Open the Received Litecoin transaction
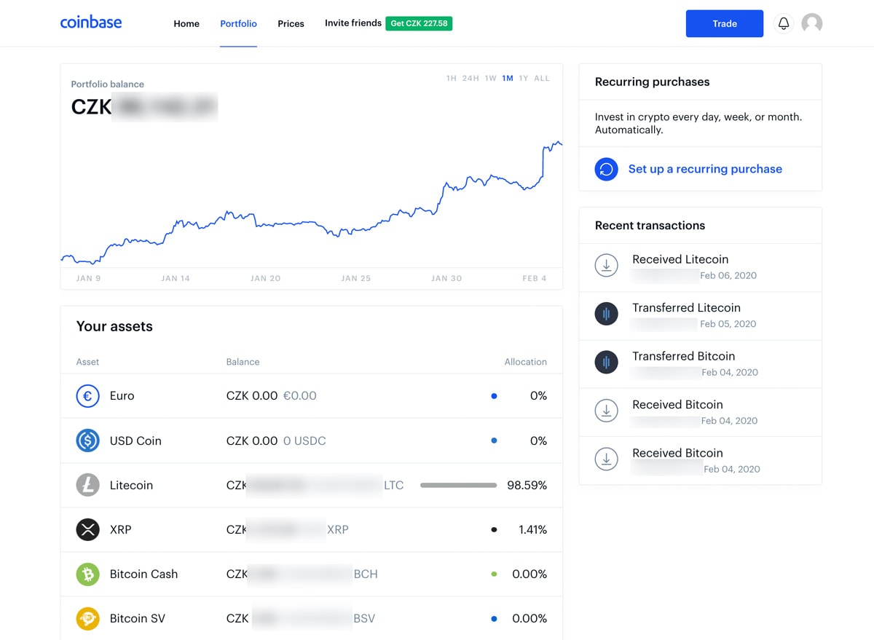This screenshot has width=874, height=640. click(x=700, y=267)
